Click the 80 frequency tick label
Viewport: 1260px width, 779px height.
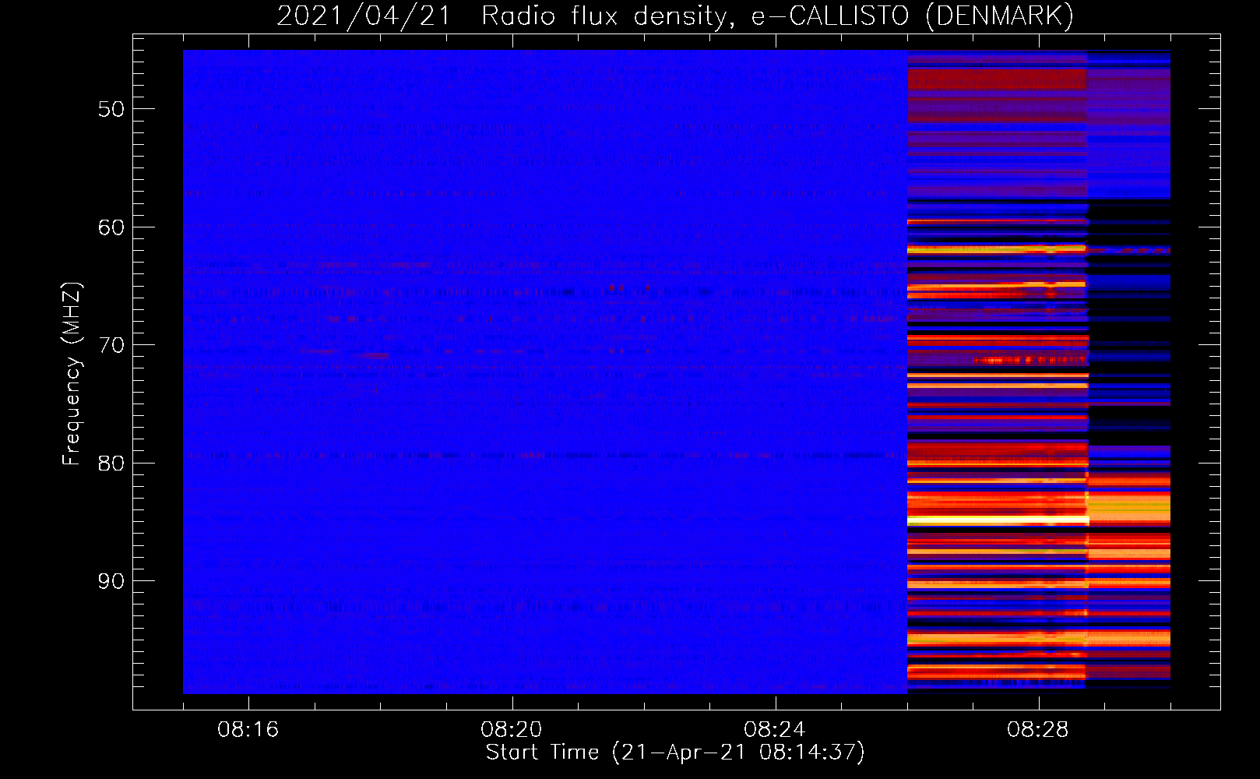click(111, 464)
